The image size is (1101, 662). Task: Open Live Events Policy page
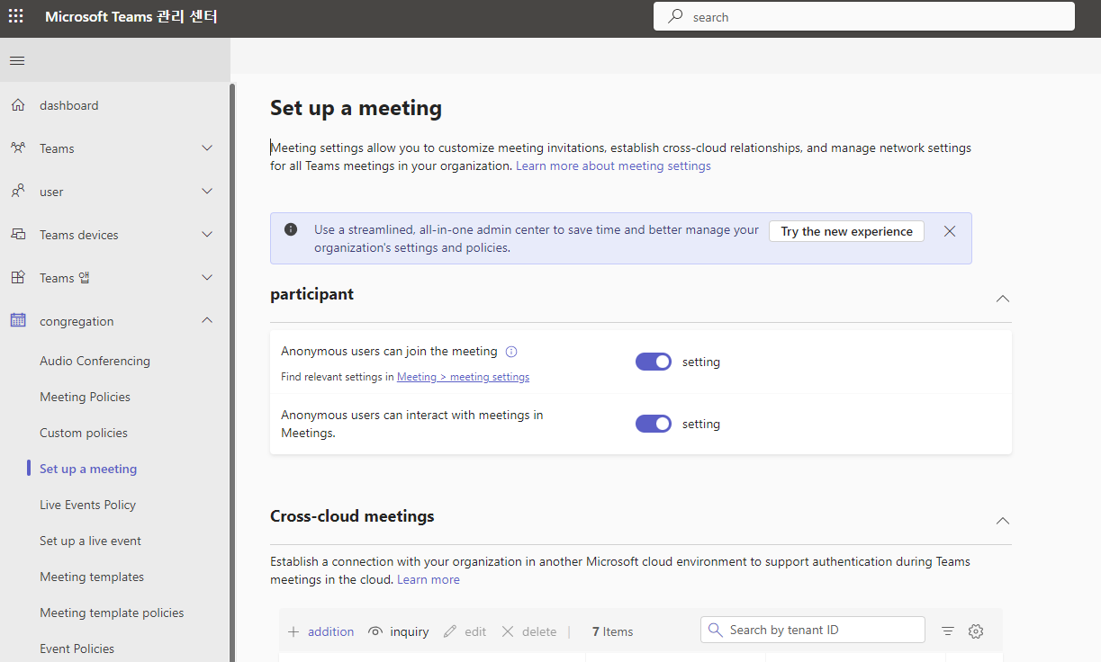pos(87,505)
